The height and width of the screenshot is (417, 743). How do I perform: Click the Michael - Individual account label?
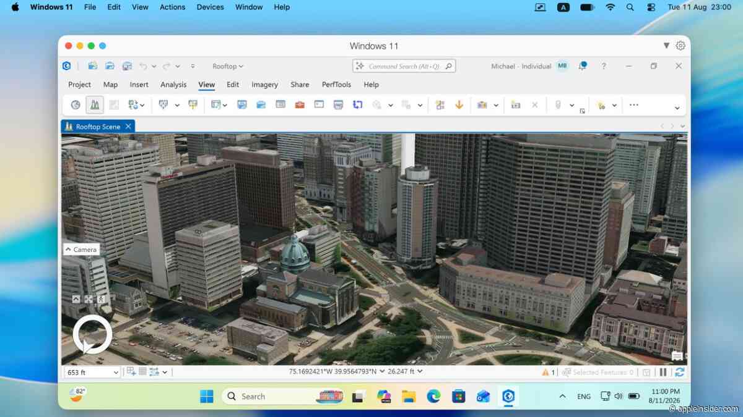[521, 66]
